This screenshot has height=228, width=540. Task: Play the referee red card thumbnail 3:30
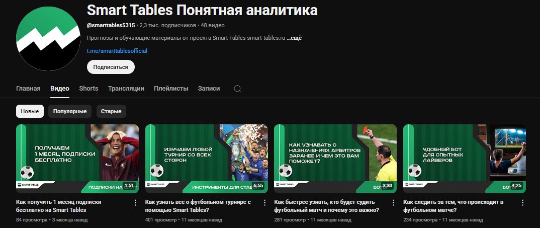(335, 159)
